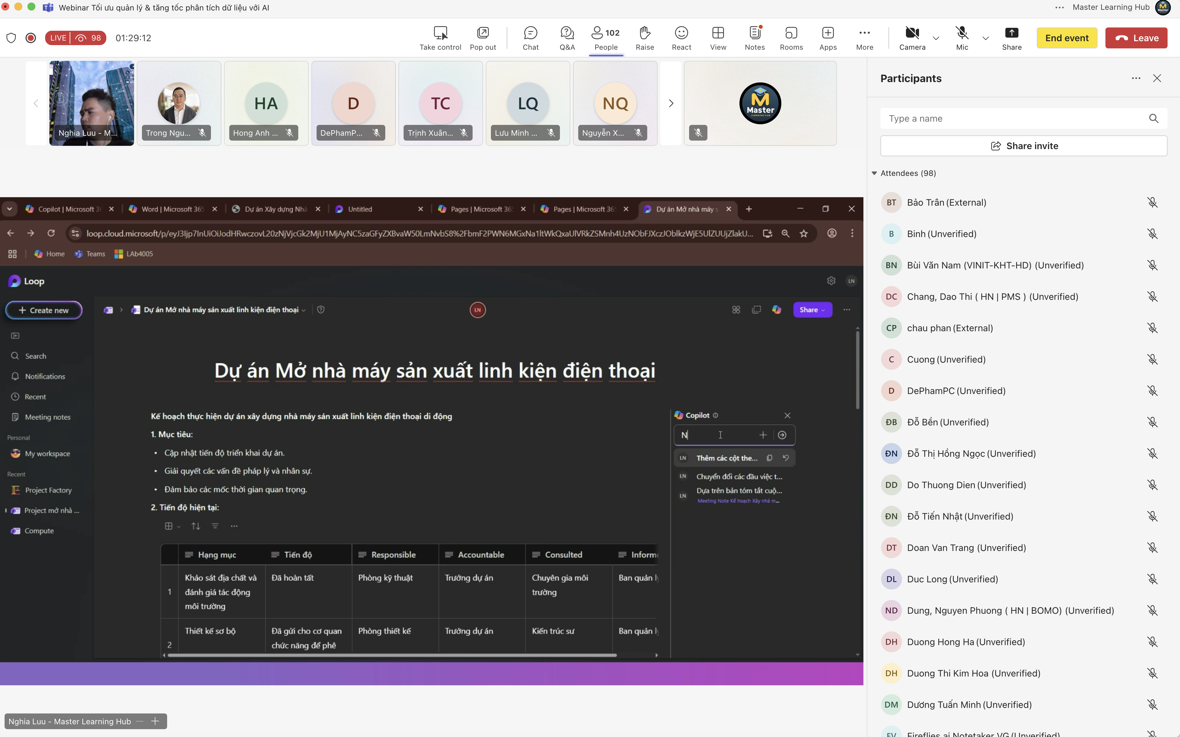
Task: Toggle mic icon for Binh (Unverified)
Action: click(1152, 234)
